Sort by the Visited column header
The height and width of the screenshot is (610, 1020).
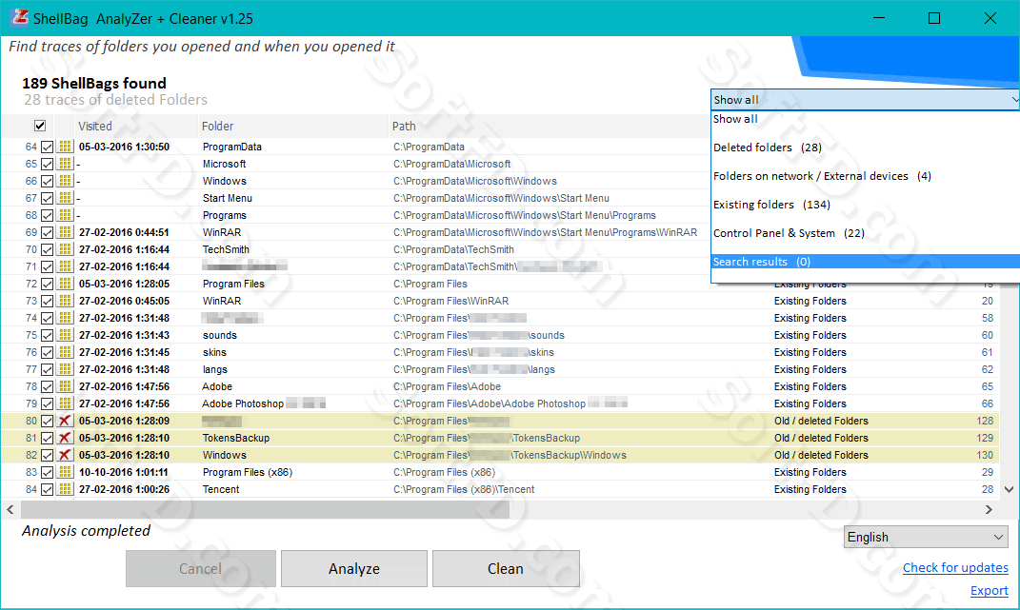point(95,127)
